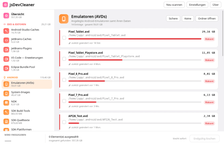Viewport: 224px width, 146px height.
Task: Click the Riskant badge on Pixel_8_Pro.avd
Action: (x=209, y=81)
